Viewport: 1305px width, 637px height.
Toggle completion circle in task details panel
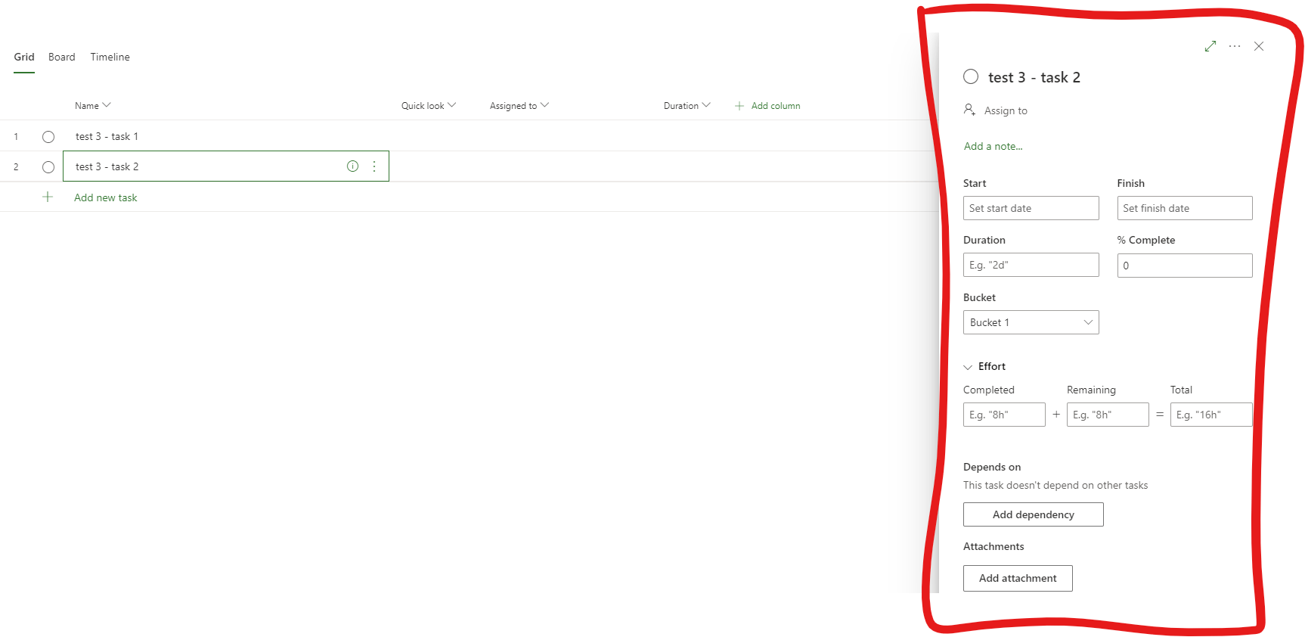tap(971, 76)
